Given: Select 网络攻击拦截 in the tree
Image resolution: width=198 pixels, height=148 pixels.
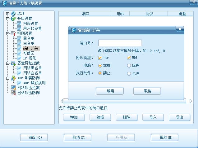Looking at the screenshot, I should [29, 88].
